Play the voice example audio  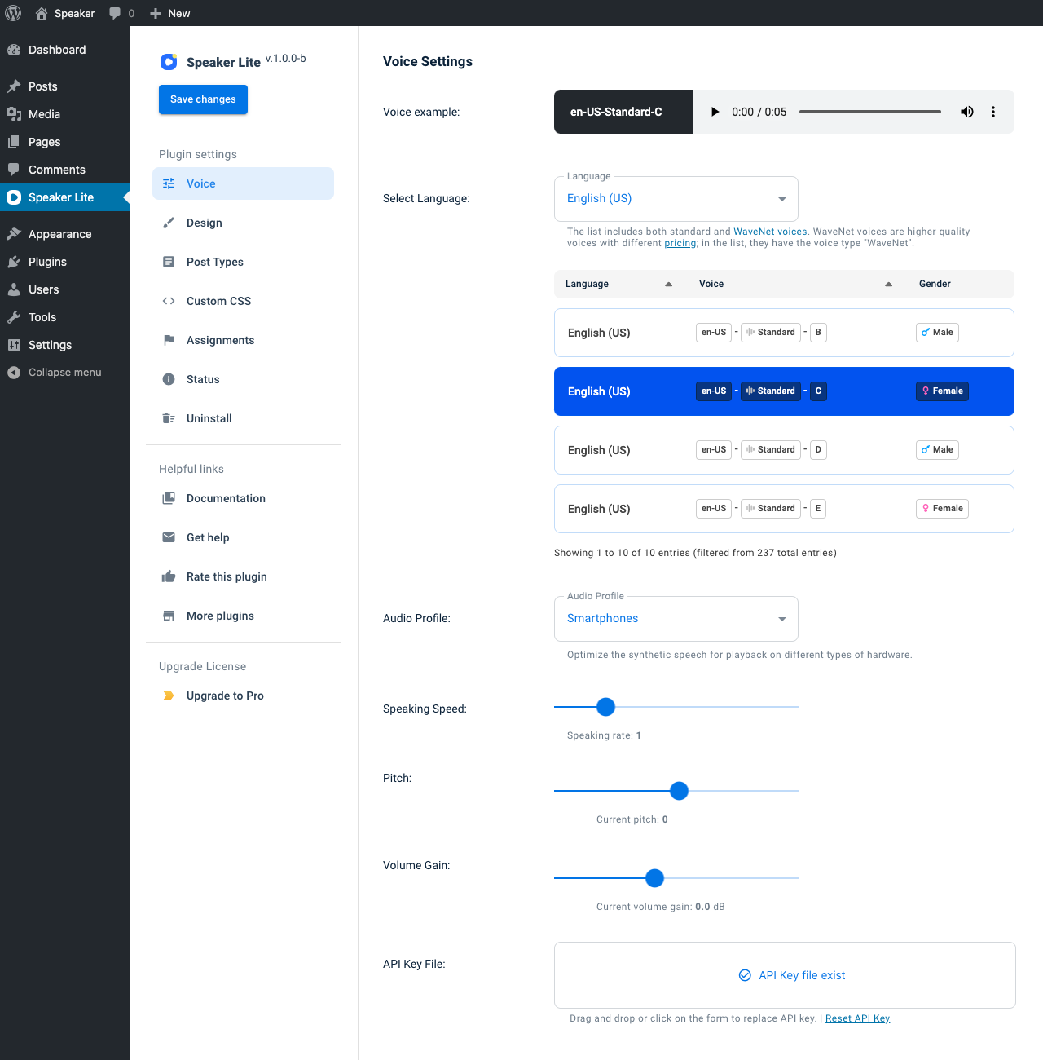click(x=715, y=112)
